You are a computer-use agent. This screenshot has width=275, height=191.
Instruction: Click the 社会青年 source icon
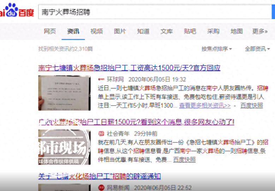pos(101,134)
